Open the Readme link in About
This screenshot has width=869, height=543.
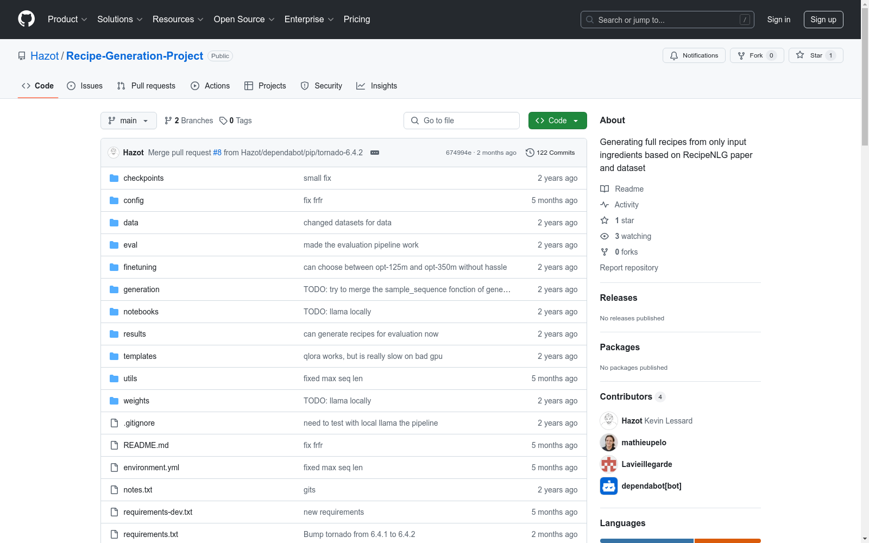(622, 189)
